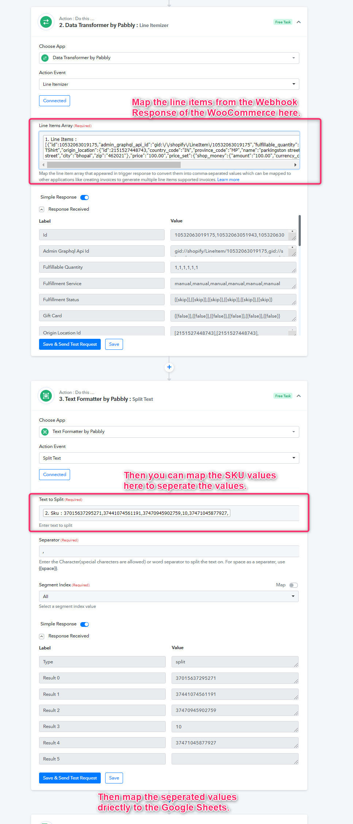Click the Fulfillment Service value field
This screenshot has width=353, height=824.
[233, 283]
